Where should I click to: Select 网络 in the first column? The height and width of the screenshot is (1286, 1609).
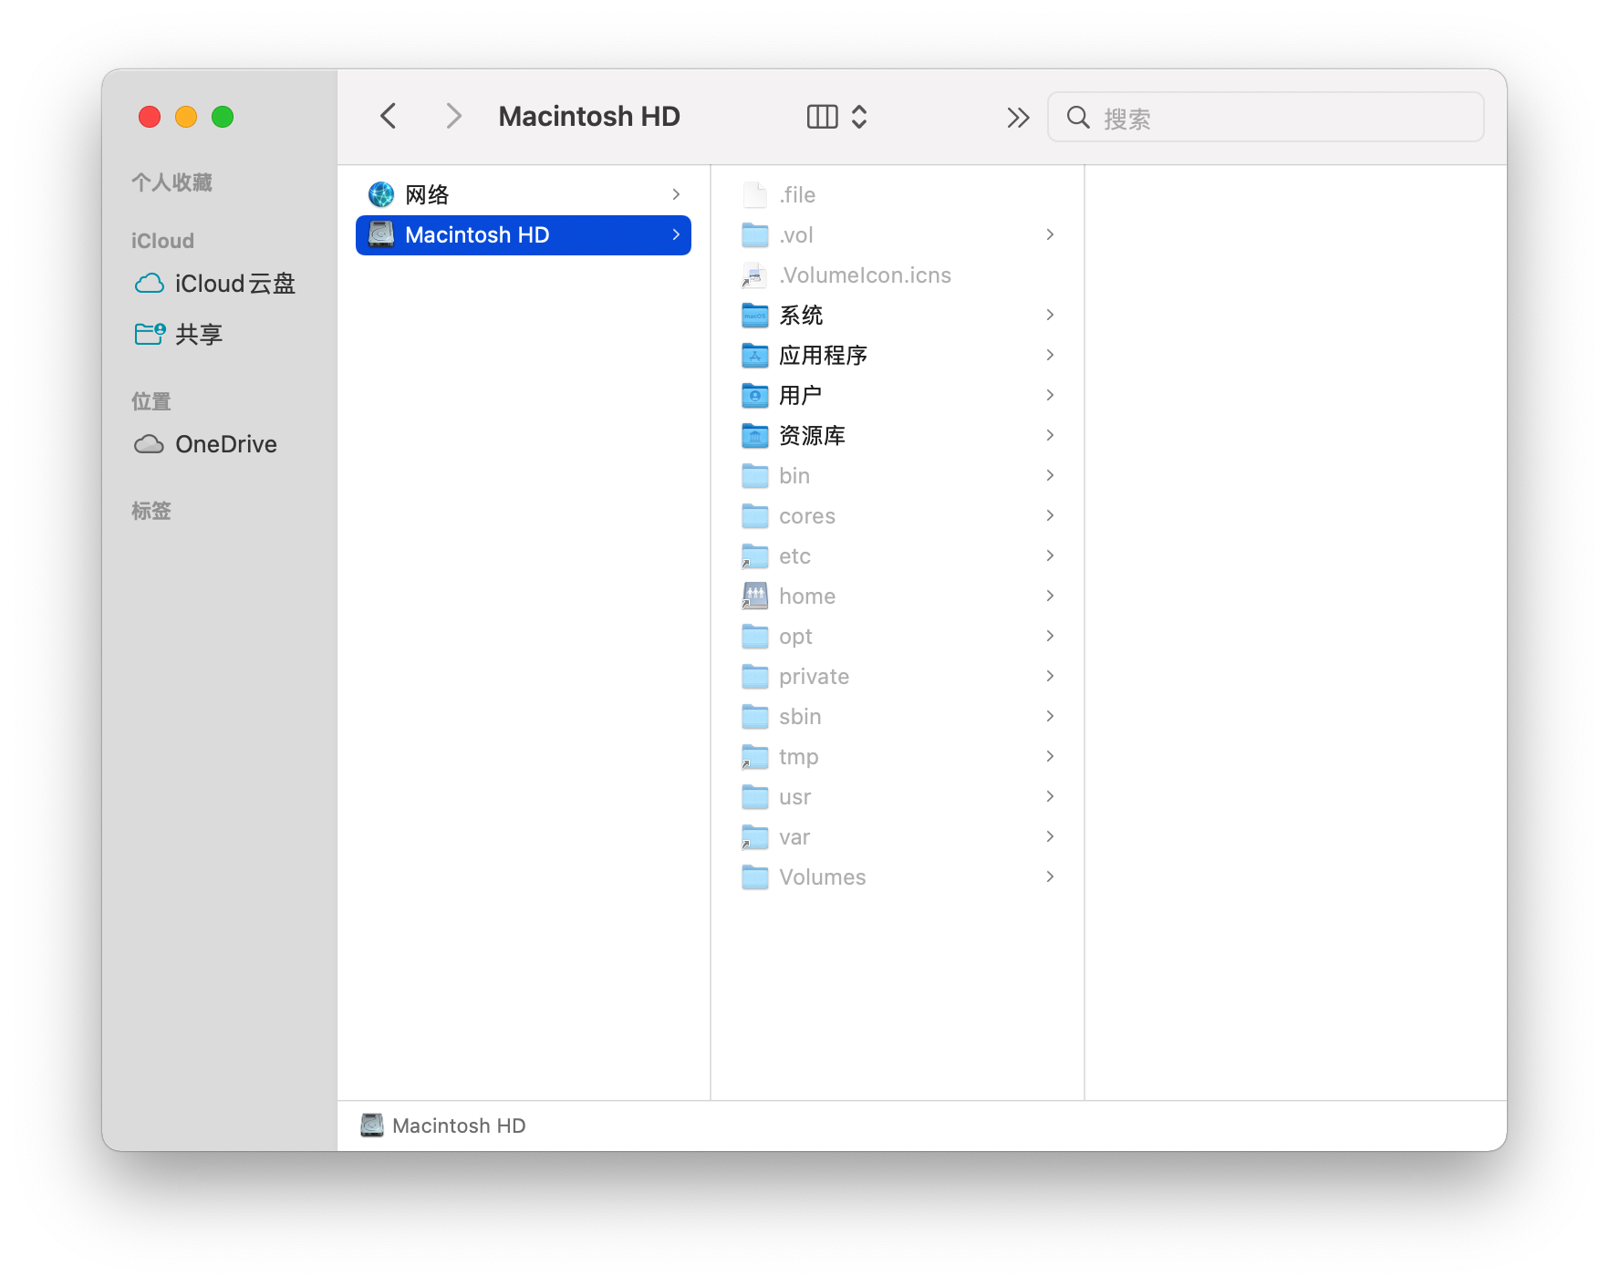pyautogui.click(x=524, y=195)
